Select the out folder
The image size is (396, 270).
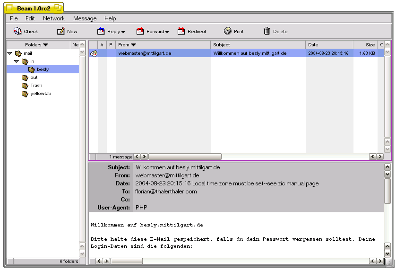pos(34,78)
